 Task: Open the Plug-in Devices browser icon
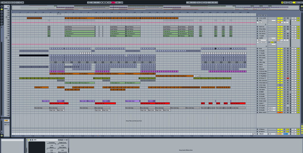pos(2,12)
